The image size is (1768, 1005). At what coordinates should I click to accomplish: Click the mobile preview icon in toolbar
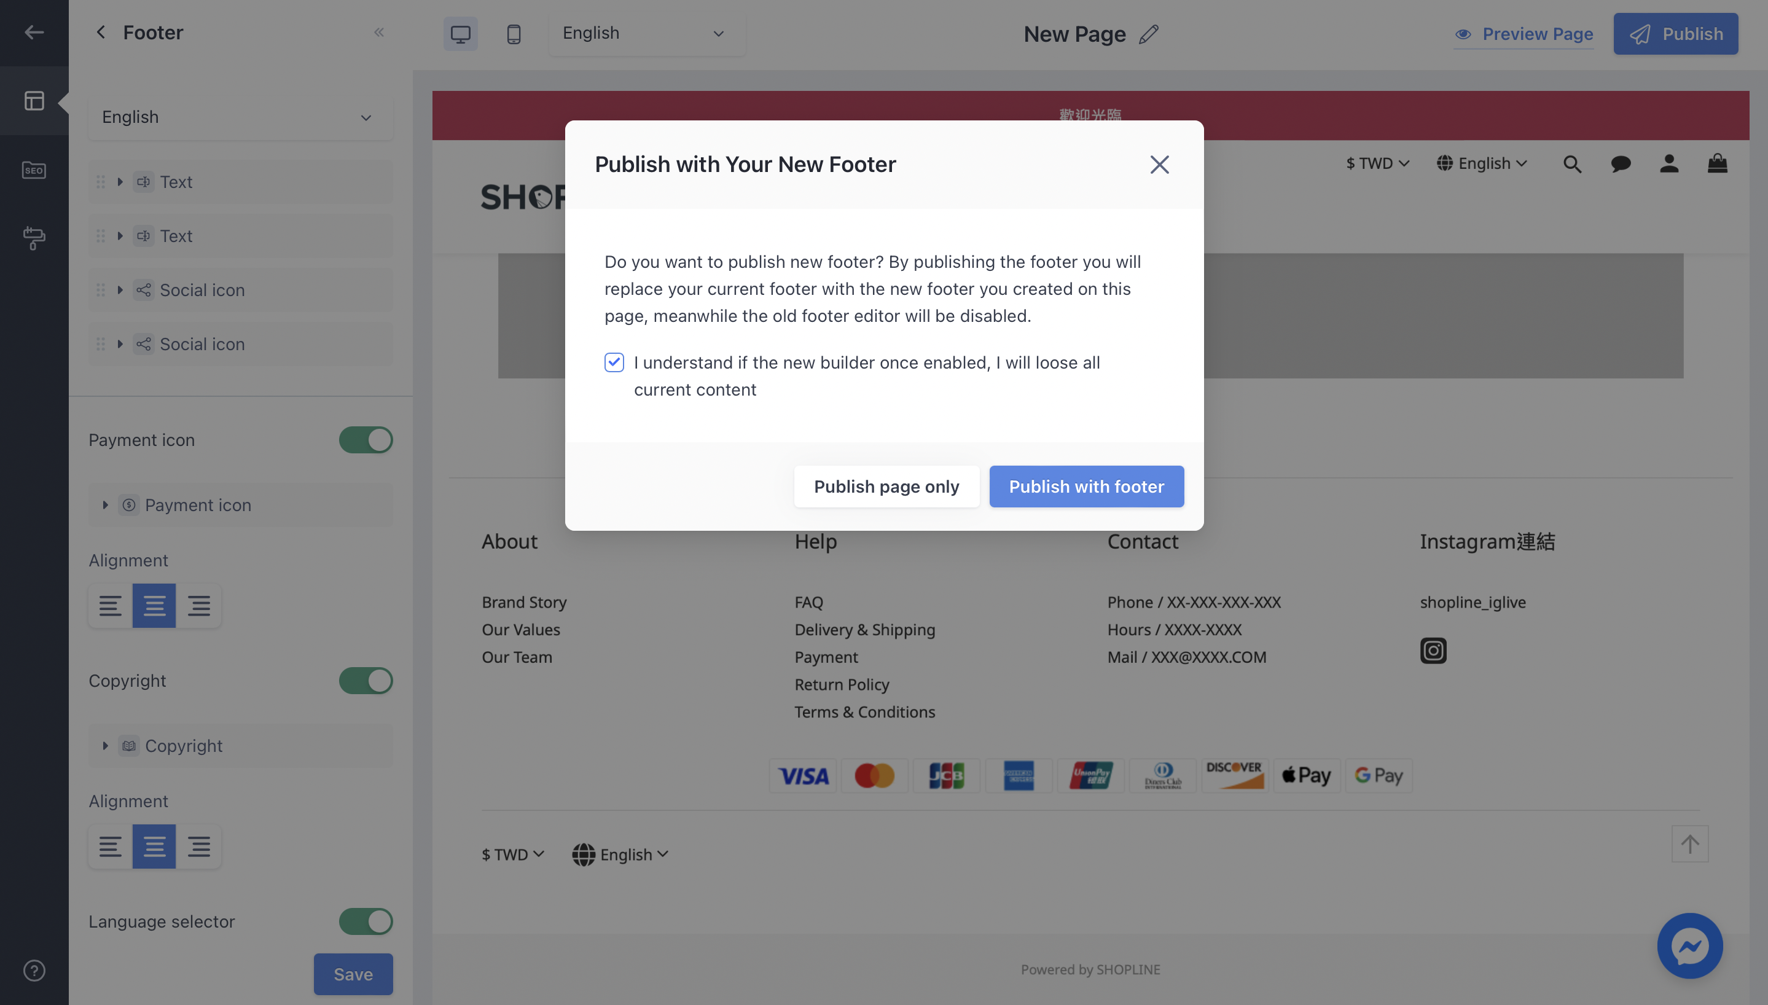pyautogui.click(x=514, y=33)
